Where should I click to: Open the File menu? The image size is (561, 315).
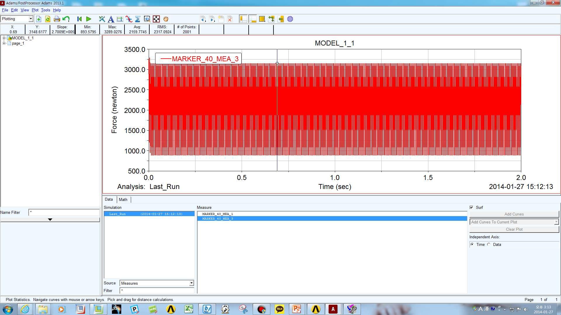[x=5, y=10]
